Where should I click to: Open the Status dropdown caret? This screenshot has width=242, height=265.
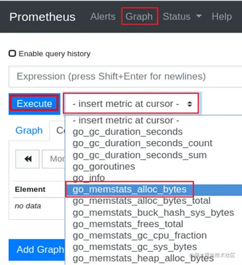(x=199, y=16)
